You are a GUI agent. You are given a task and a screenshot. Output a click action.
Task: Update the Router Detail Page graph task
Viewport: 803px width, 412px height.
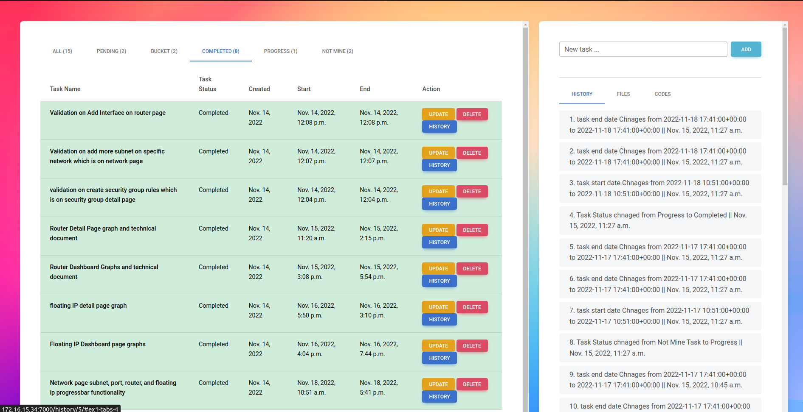click(x=438, y=230)
